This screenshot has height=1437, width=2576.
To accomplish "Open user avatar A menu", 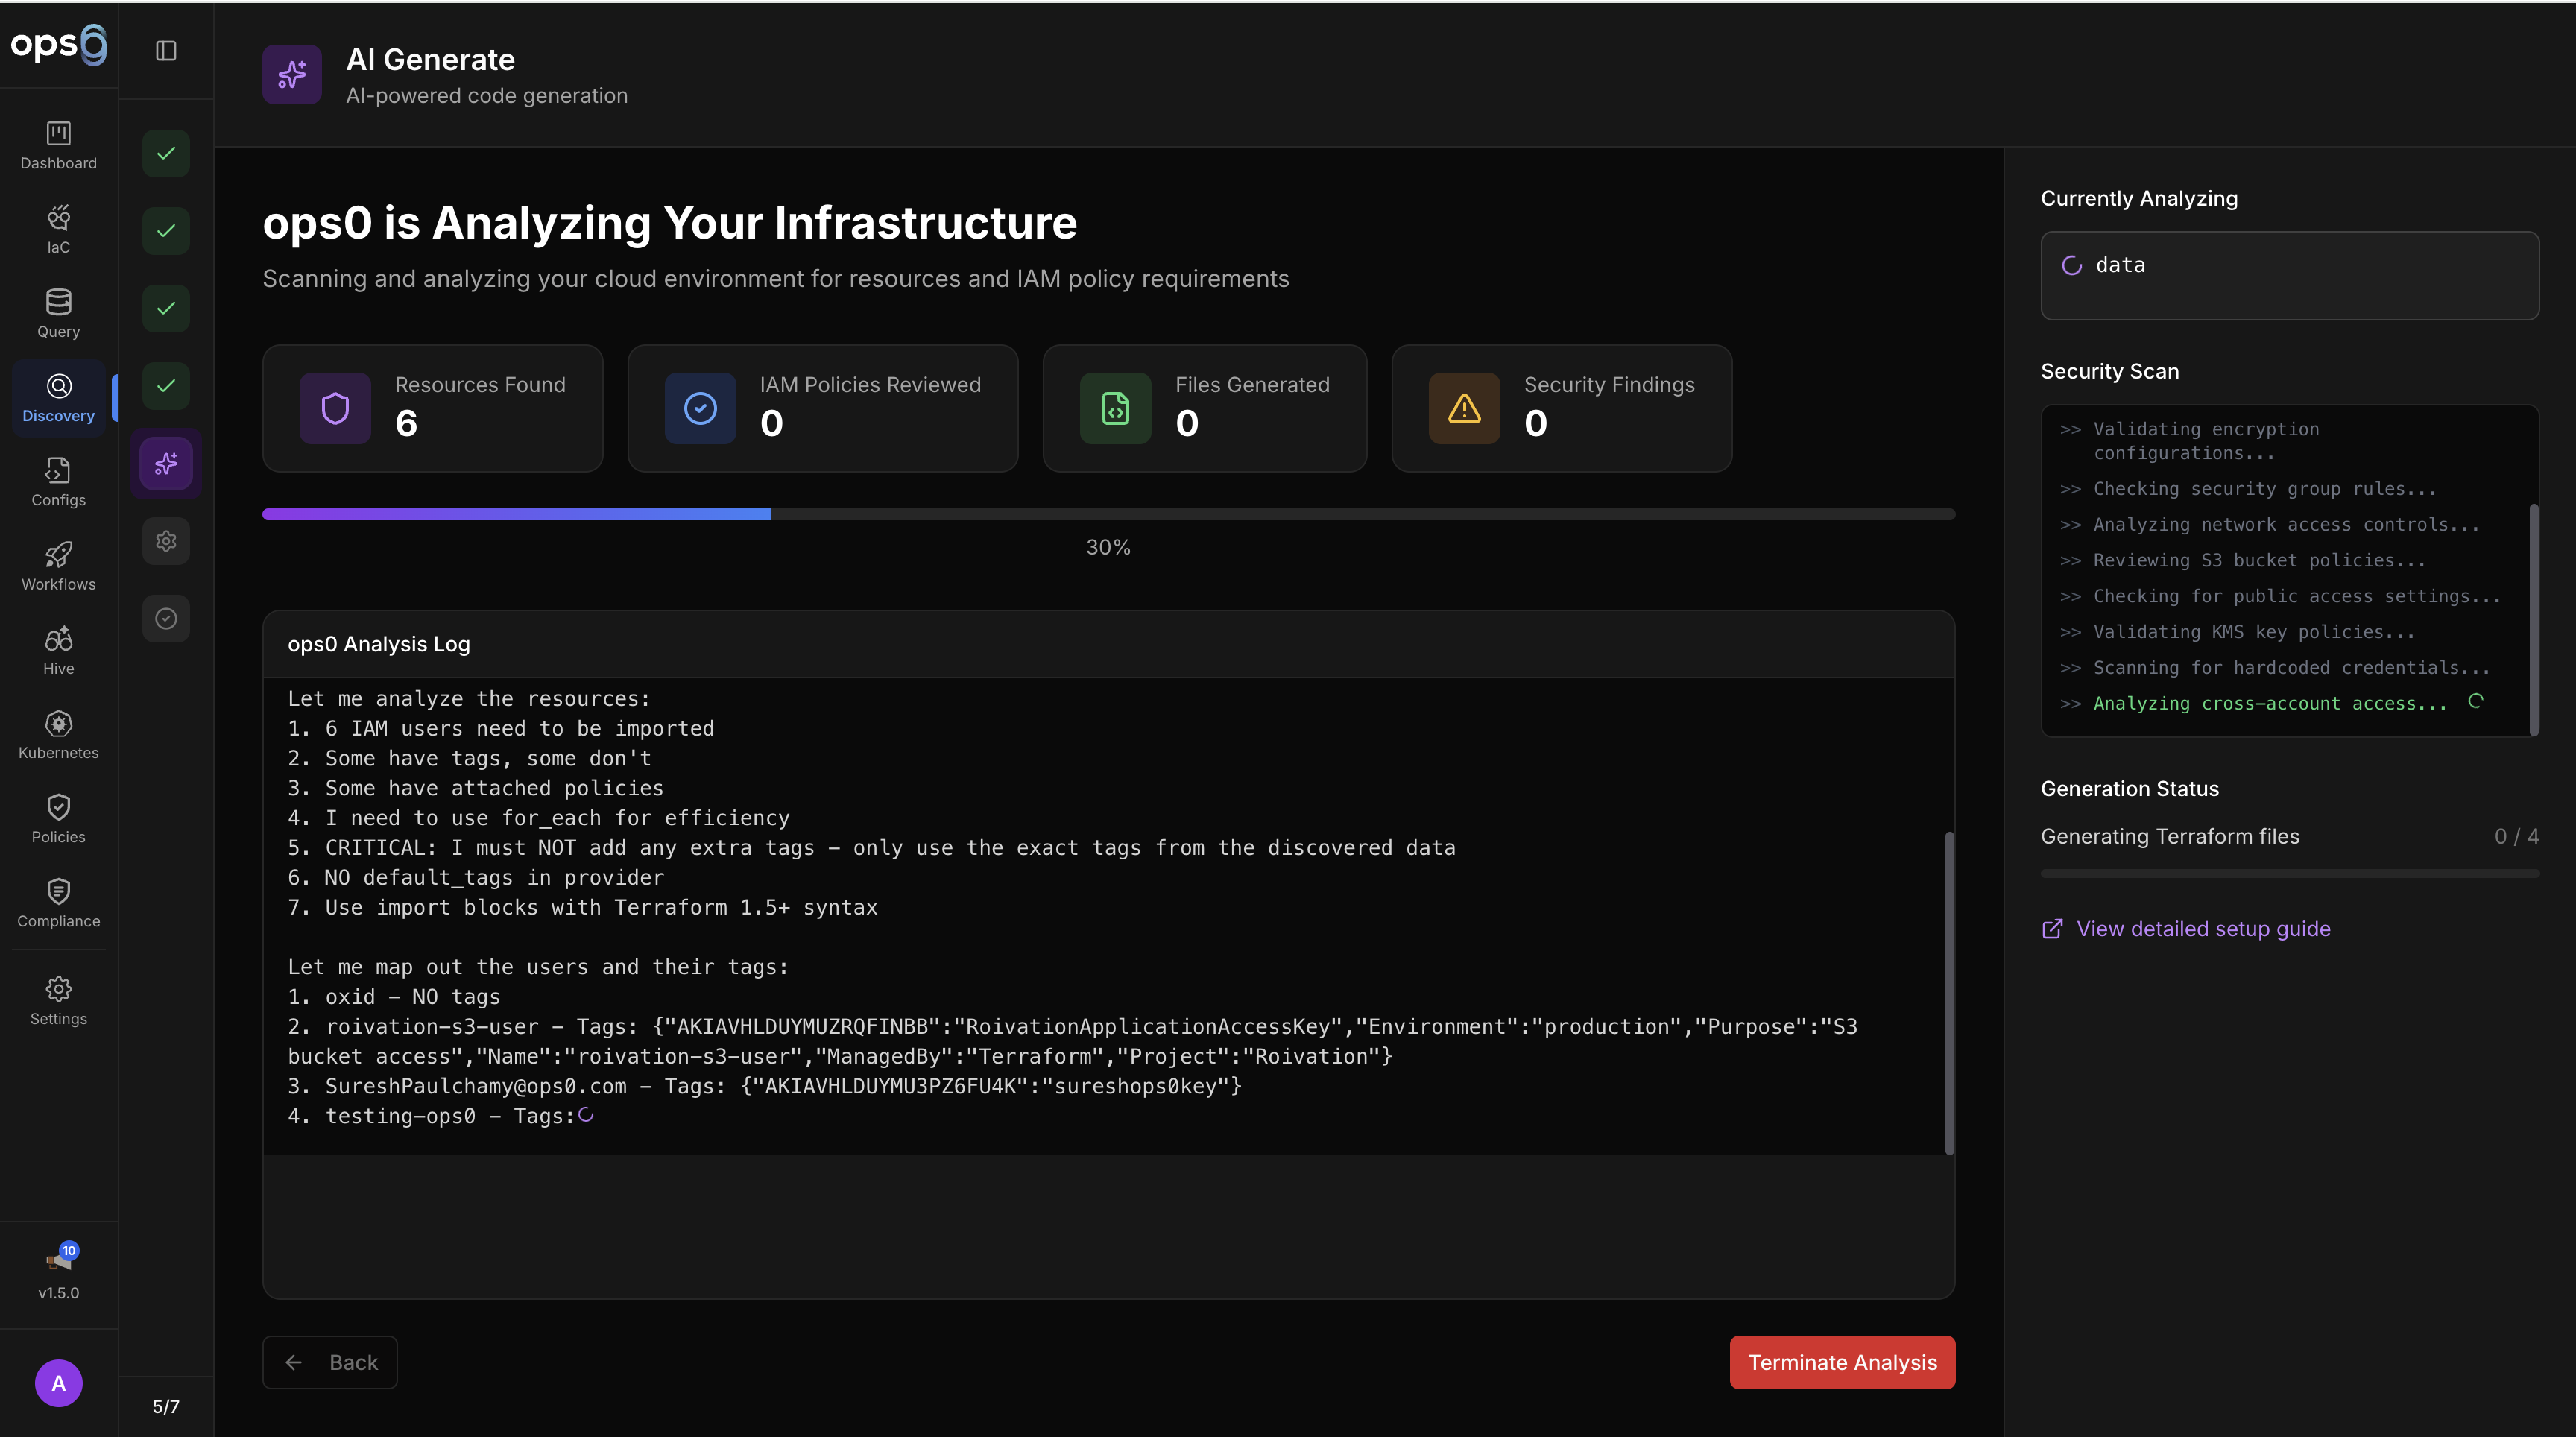I will (x=58, y=1383).
